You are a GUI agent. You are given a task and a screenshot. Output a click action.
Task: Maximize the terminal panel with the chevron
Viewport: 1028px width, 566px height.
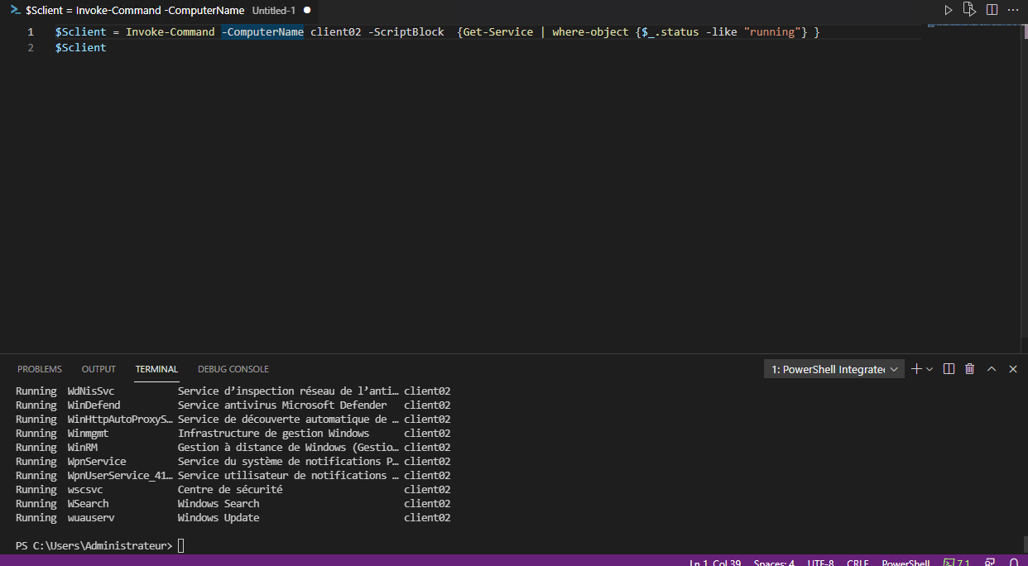(x=992, y=368)
